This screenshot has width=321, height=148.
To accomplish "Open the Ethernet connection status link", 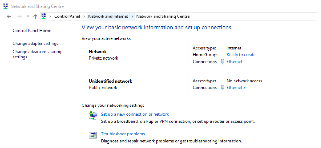I will tap(234, 62).
